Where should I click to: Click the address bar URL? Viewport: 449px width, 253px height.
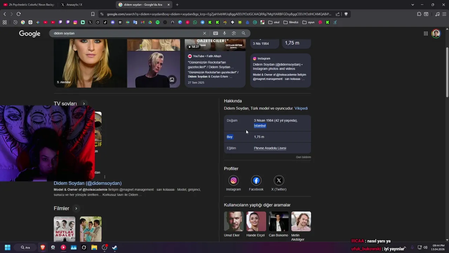coord(219,14)
